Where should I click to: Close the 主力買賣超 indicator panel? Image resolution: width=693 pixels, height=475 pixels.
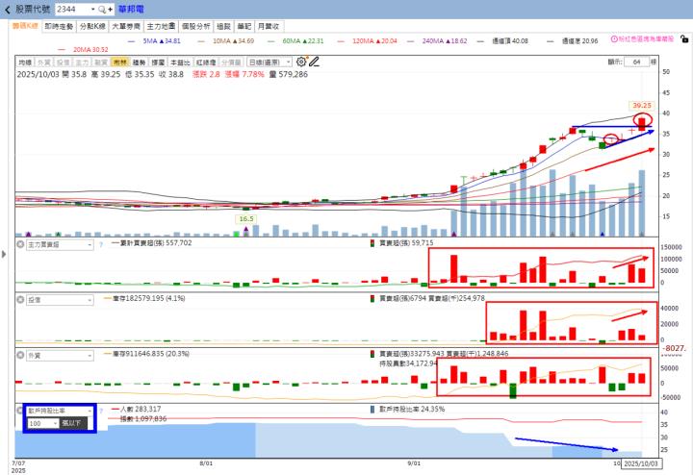coord(20,243)
